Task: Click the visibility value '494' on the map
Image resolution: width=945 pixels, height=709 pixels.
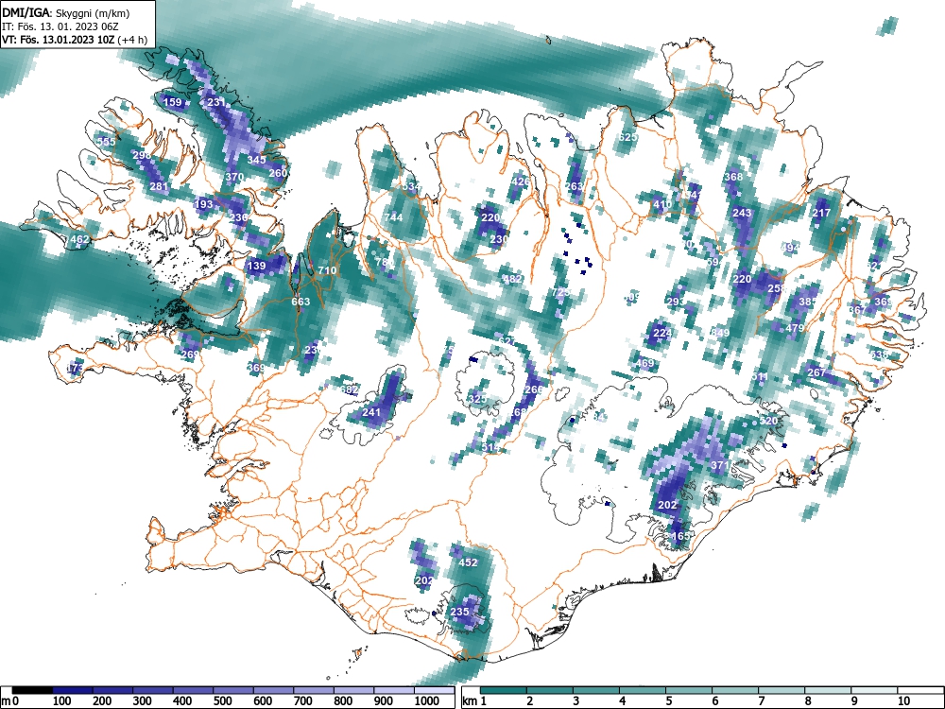Action: 790,248
